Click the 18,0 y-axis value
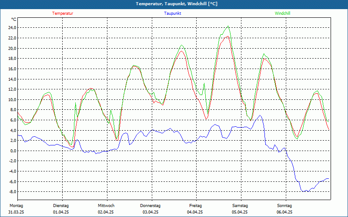This screenshot has width=348, height=217. [12, 59]
